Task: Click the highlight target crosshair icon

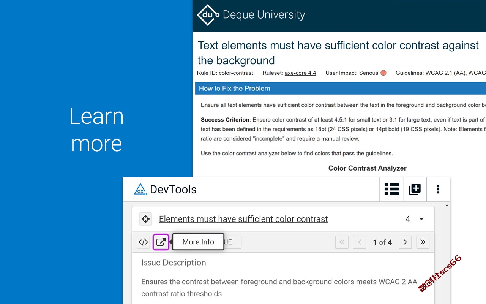Action: (145, 219)
